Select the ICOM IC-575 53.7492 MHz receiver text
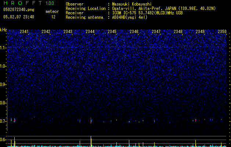The width and height of the screenshot is (231, 147). coord(147,13)
